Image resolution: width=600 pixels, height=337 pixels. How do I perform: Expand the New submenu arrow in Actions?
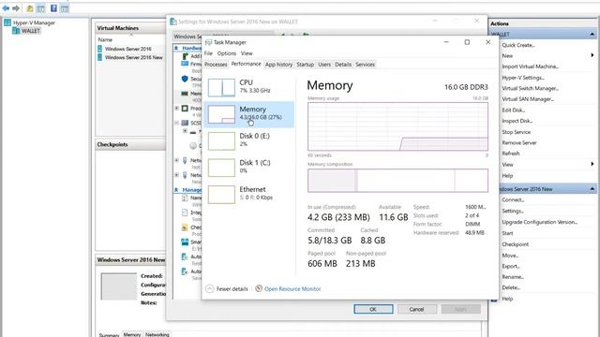(592, 55)
